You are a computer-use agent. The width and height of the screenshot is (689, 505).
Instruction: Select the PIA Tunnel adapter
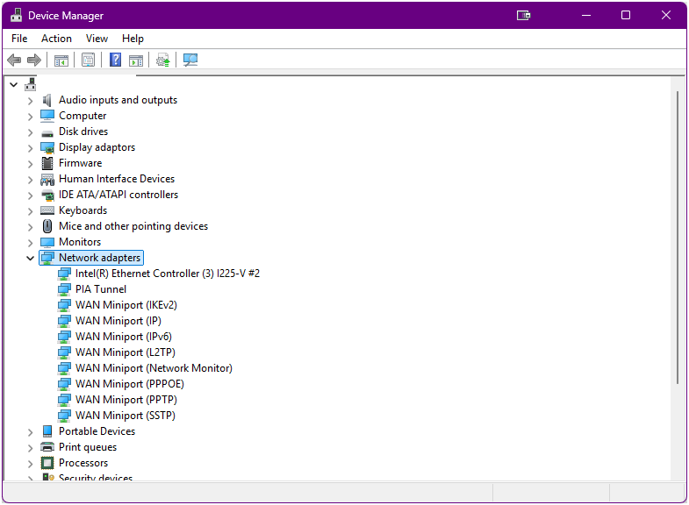click(101, 289)
